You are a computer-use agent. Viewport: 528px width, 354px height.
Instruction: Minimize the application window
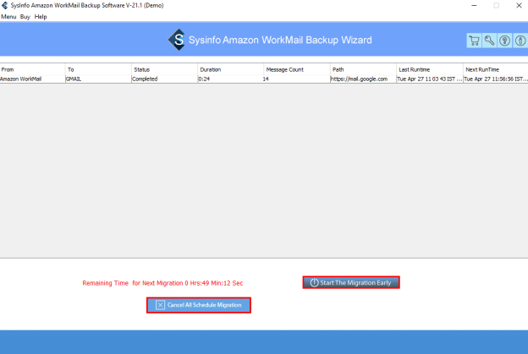[x=474, y=5]
